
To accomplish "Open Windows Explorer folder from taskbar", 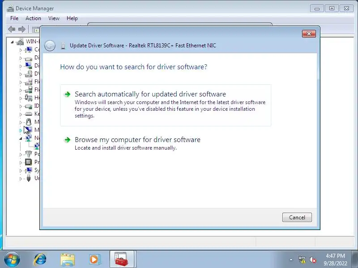I will (68, 260).
